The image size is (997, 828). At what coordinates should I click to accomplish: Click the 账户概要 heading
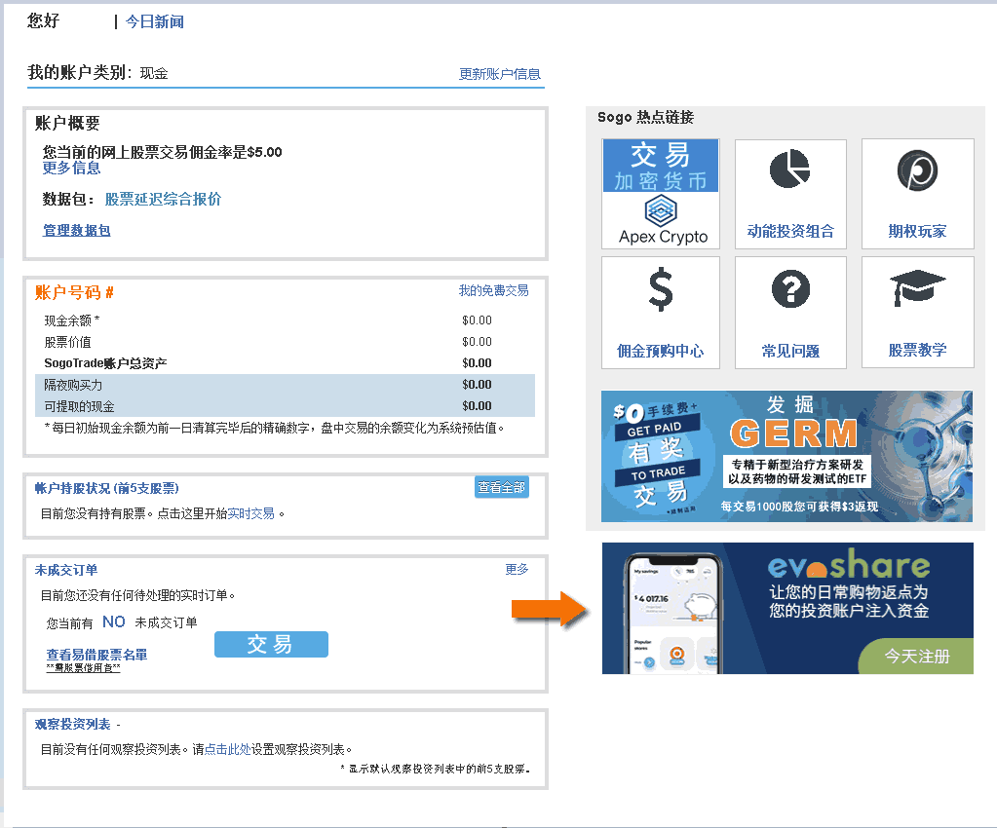tap(67, 124)
